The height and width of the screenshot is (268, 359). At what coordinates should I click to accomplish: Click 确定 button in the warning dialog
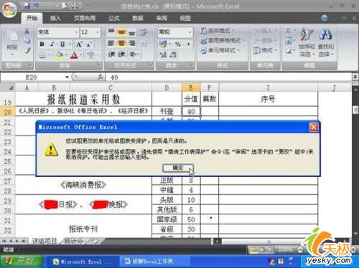178,168
